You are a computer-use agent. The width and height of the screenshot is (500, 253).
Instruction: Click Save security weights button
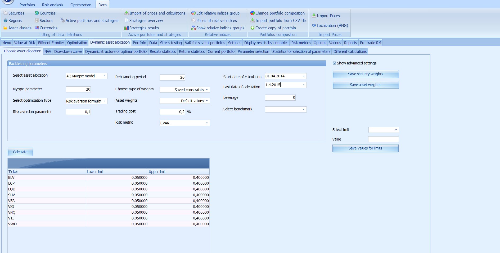click(366, 74)
